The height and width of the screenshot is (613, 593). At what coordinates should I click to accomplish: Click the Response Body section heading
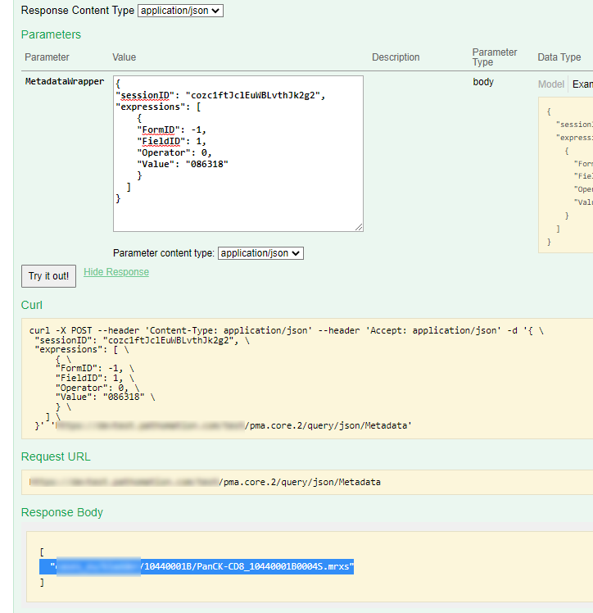pyautogui.click(x=62, y=512)
